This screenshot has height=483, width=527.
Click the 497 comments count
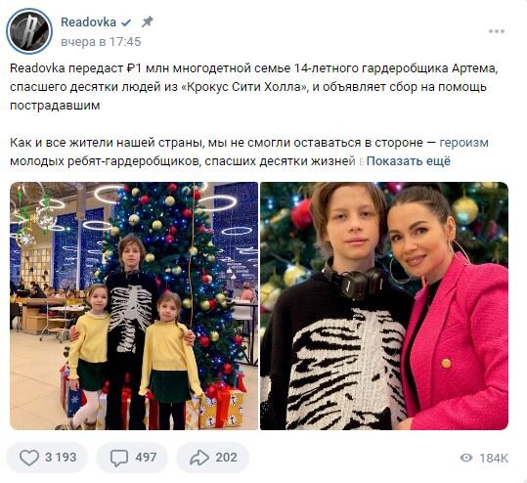[146, 458]
